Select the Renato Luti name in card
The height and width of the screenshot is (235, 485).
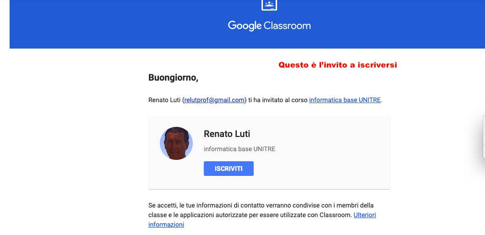(227, 134)
